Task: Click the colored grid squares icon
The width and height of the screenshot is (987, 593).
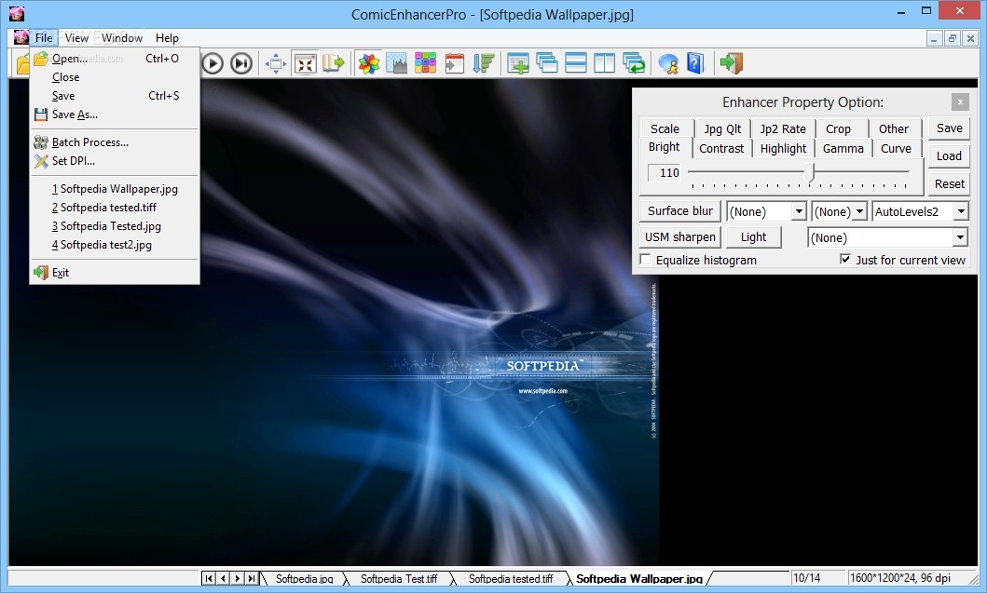Action: click(x=426, y=63)
